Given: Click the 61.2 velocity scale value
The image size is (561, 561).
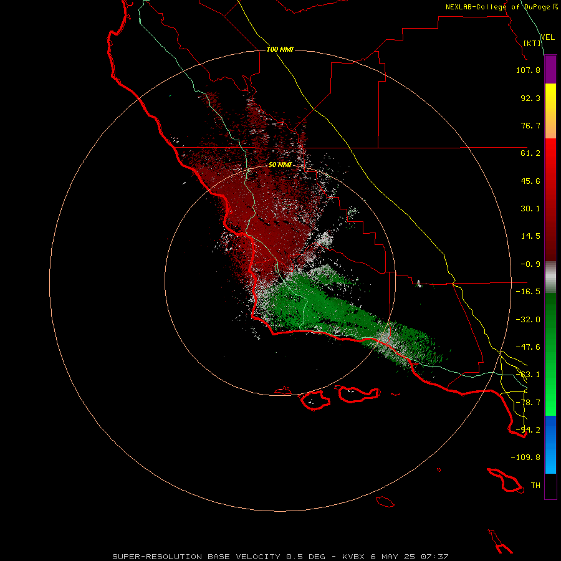Looking at the screenshot, I should (x=530, y=153).
